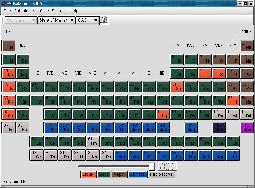The width and height of the screenshot is (255, 188).
Task: Select element 86 Radon (Rd)
Action: [x=246, y=114]
